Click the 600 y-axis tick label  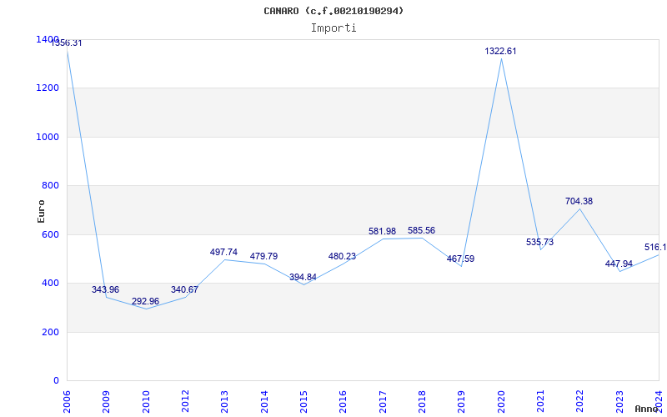tap(50, 234)
